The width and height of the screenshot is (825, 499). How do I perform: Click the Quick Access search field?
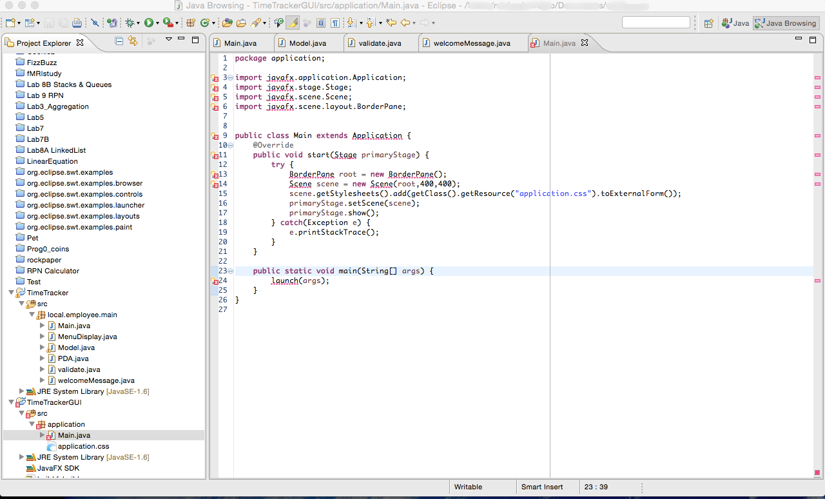point(656,23)
